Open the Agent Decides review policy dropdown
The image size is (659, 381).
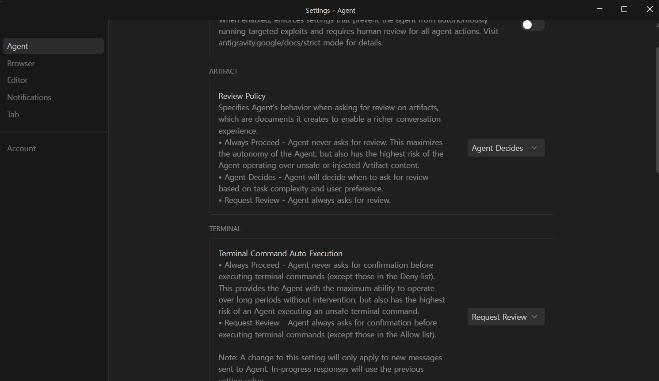[x=506, y=148]
